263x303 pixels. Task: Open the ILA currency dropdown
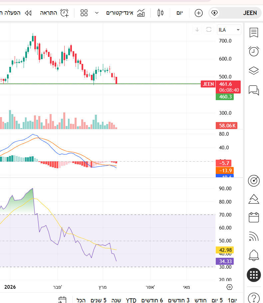(x=229, y=30)
